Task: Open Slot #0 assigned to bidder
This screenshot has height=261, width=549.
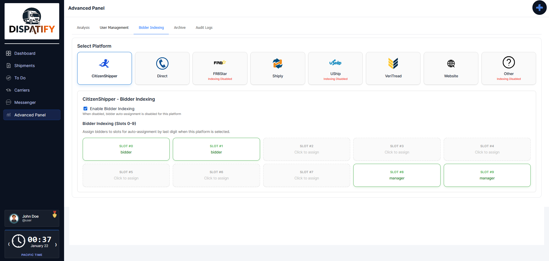Action: (x=126, y=149)
